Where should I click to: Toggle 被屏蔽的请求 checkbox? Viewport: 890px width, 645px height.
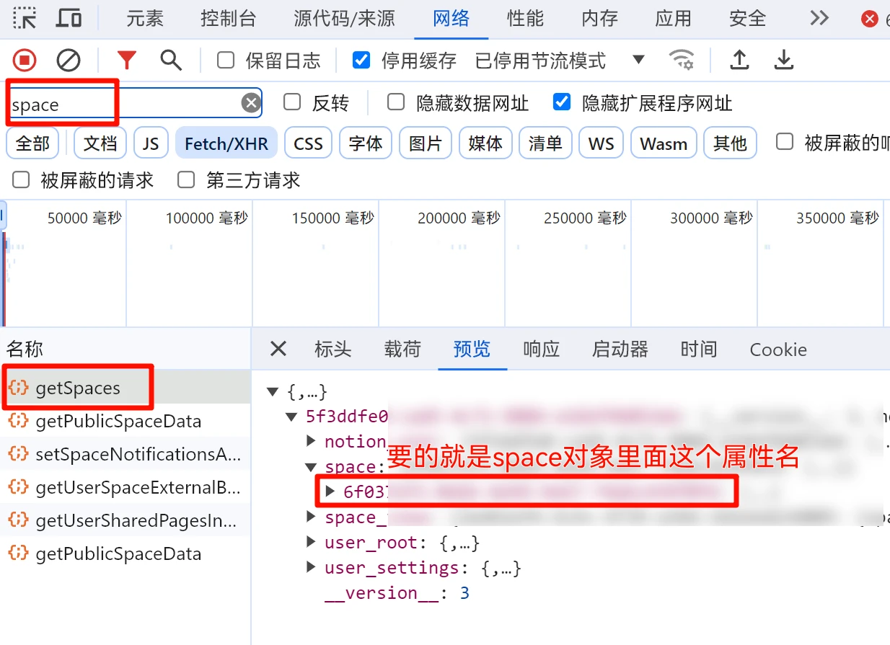tap(22, 179)
